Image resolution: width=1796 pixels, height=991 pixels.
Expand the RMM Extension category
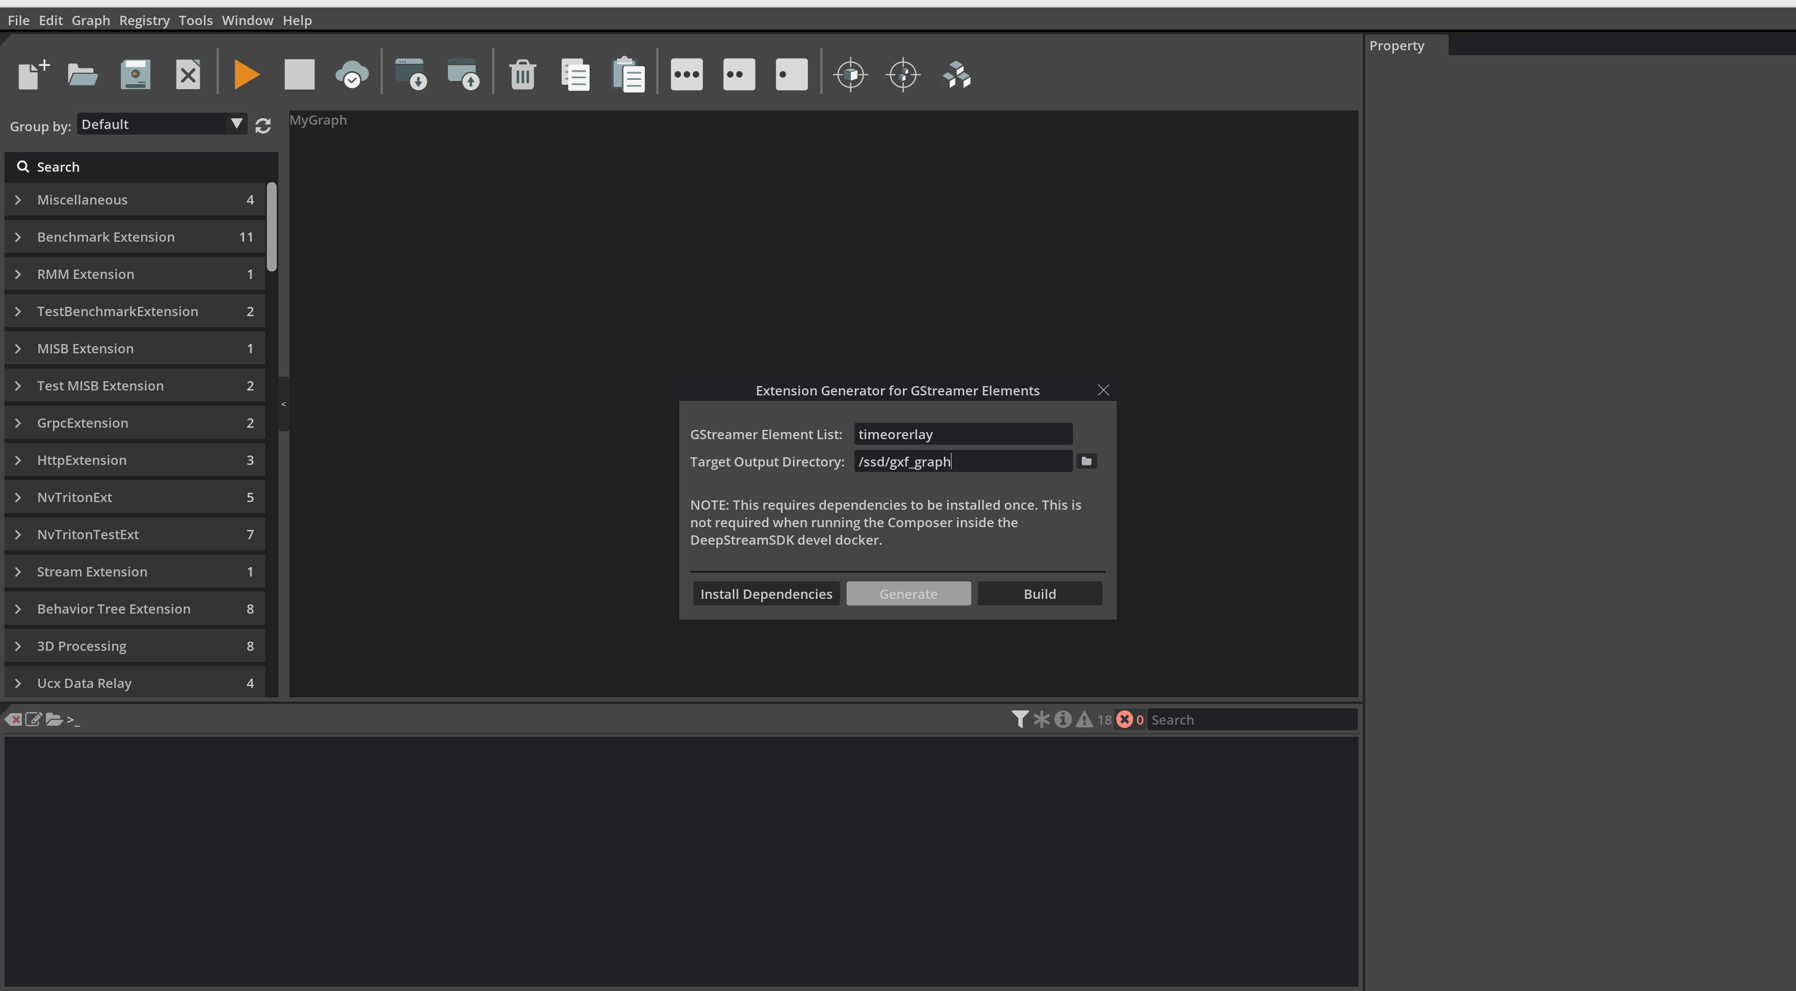(x=135, y=274)
